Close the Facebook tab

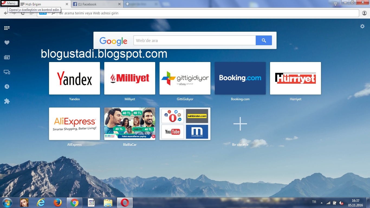pos(120,4)
